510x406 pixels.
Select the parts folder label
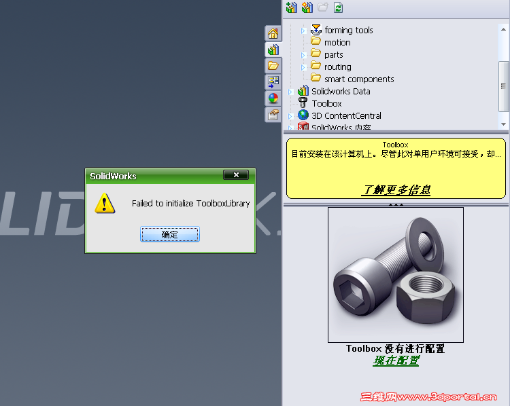(x=333, y=54)
